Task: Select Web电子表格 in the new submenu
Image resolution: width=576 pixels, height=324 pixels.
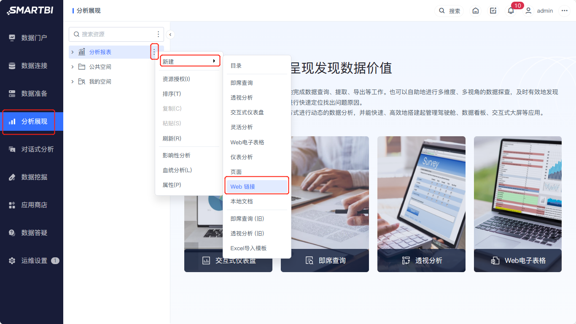Action: (257, 142)
